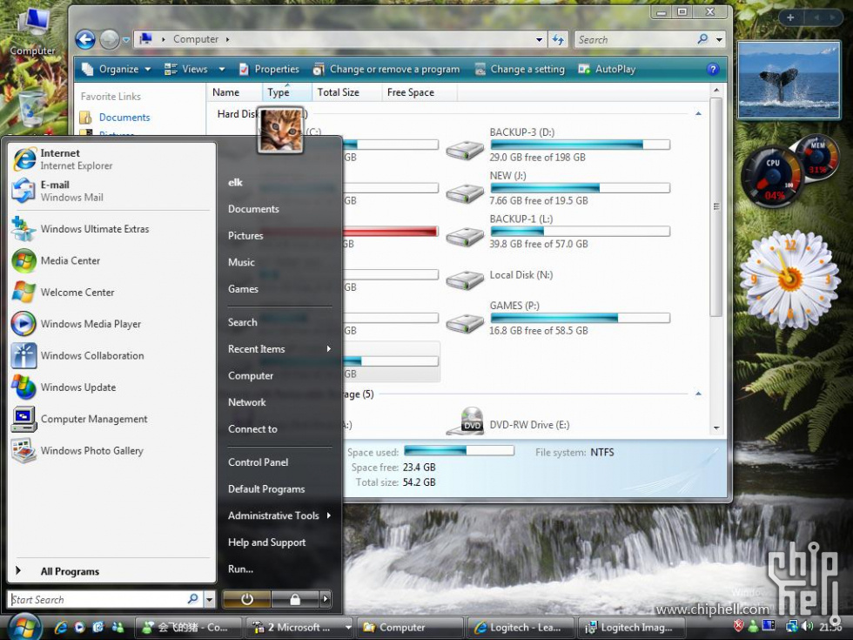Open shutdown options arrow next to lock

click(x=326, y=599)
